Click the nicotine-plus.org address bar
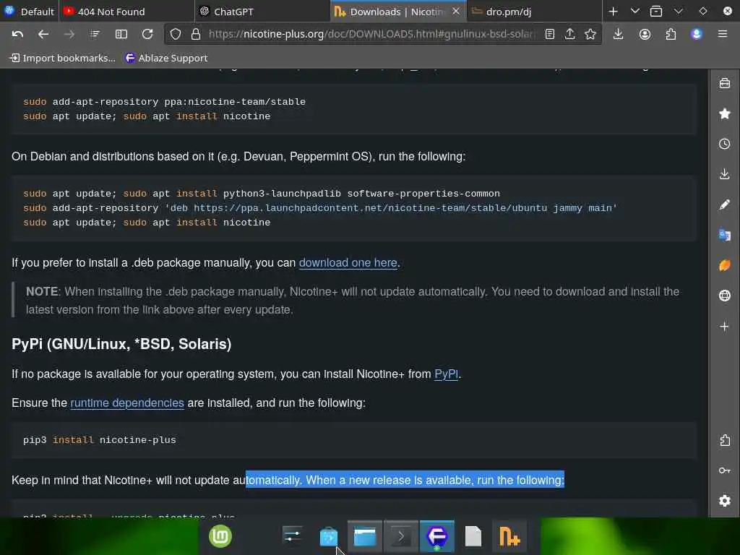 [372, 34]
